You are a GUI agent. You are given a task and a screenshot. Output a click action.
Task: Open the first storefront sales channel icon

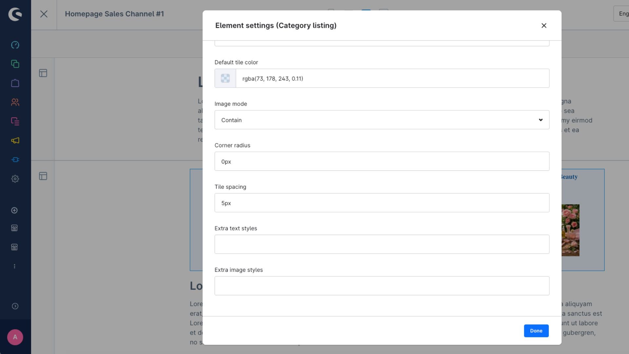[x=14, y=228]
